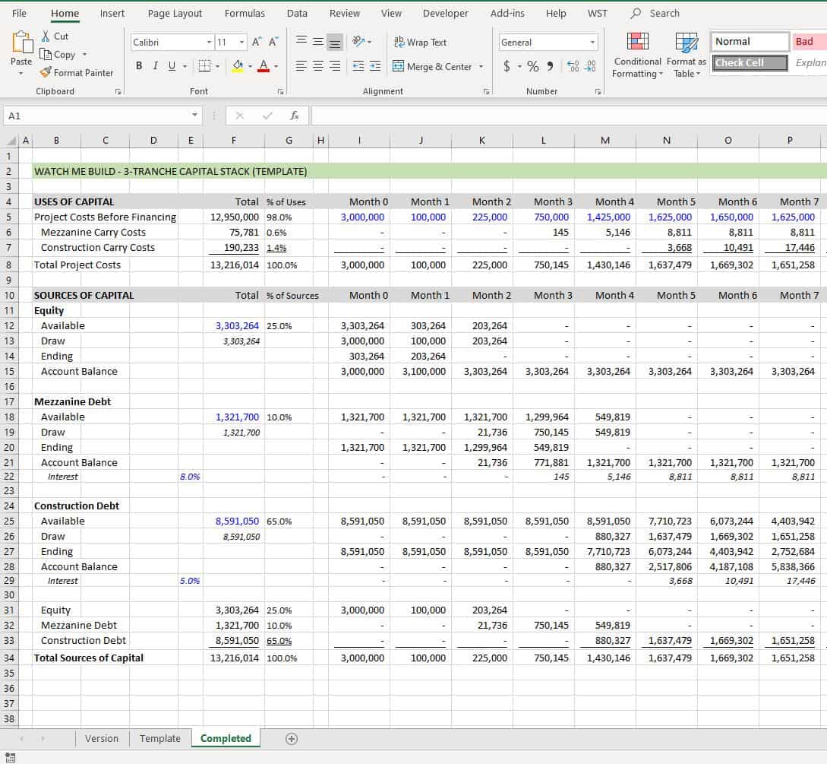Expand the Paste options arrow

pyautogui.click(x=21, y=74)
